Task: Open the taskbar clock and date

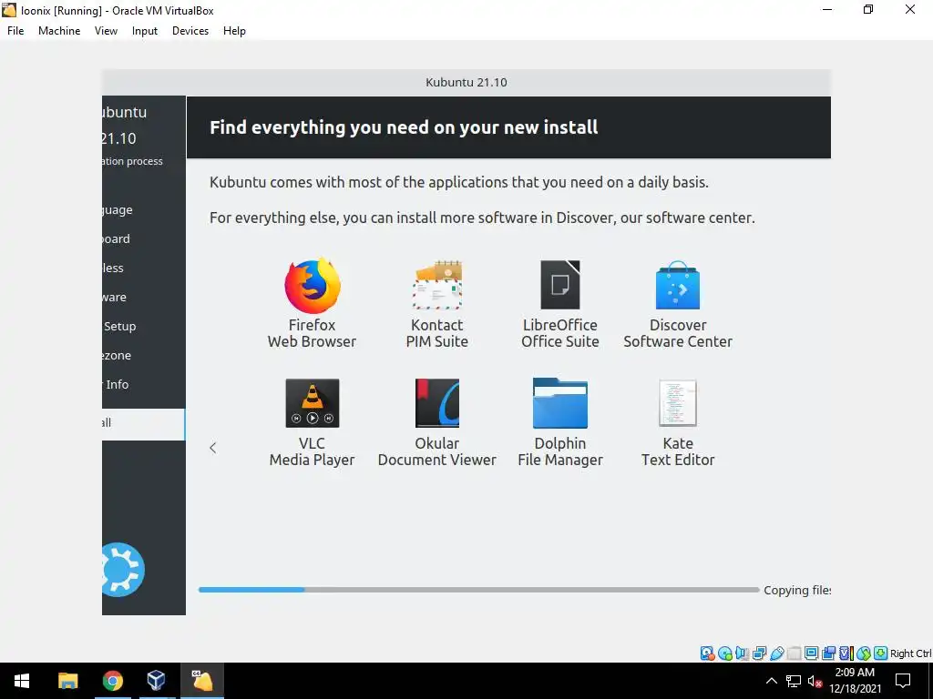Action: tap(855, 681)
